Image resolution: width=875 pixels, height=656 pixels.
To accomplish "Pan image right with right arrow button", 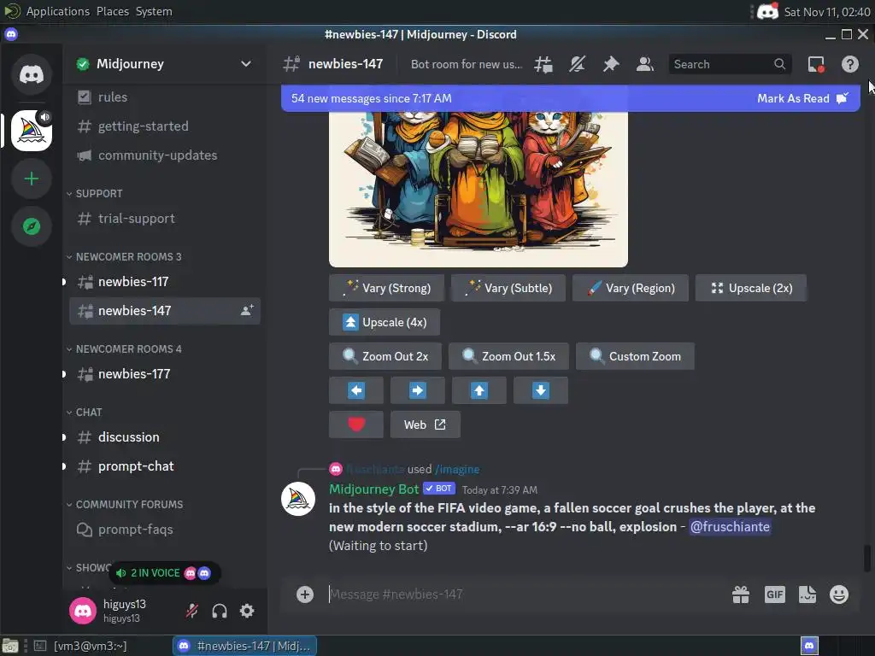I will 417,390.
